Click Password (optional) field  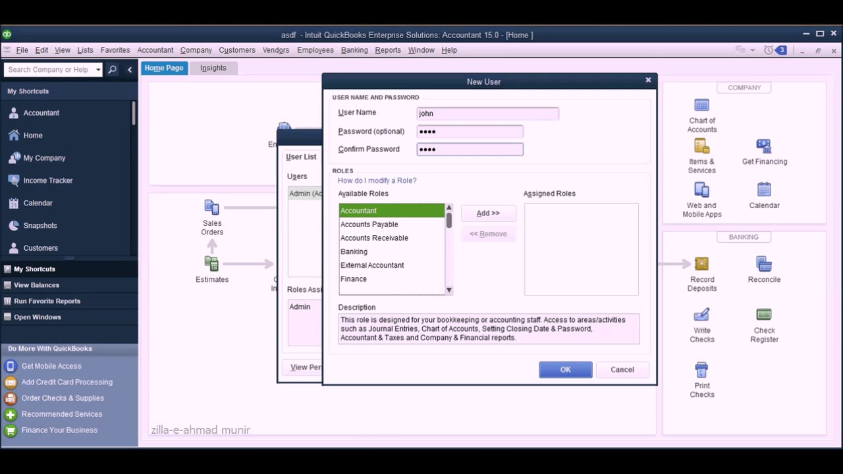(x=470, y=131)
